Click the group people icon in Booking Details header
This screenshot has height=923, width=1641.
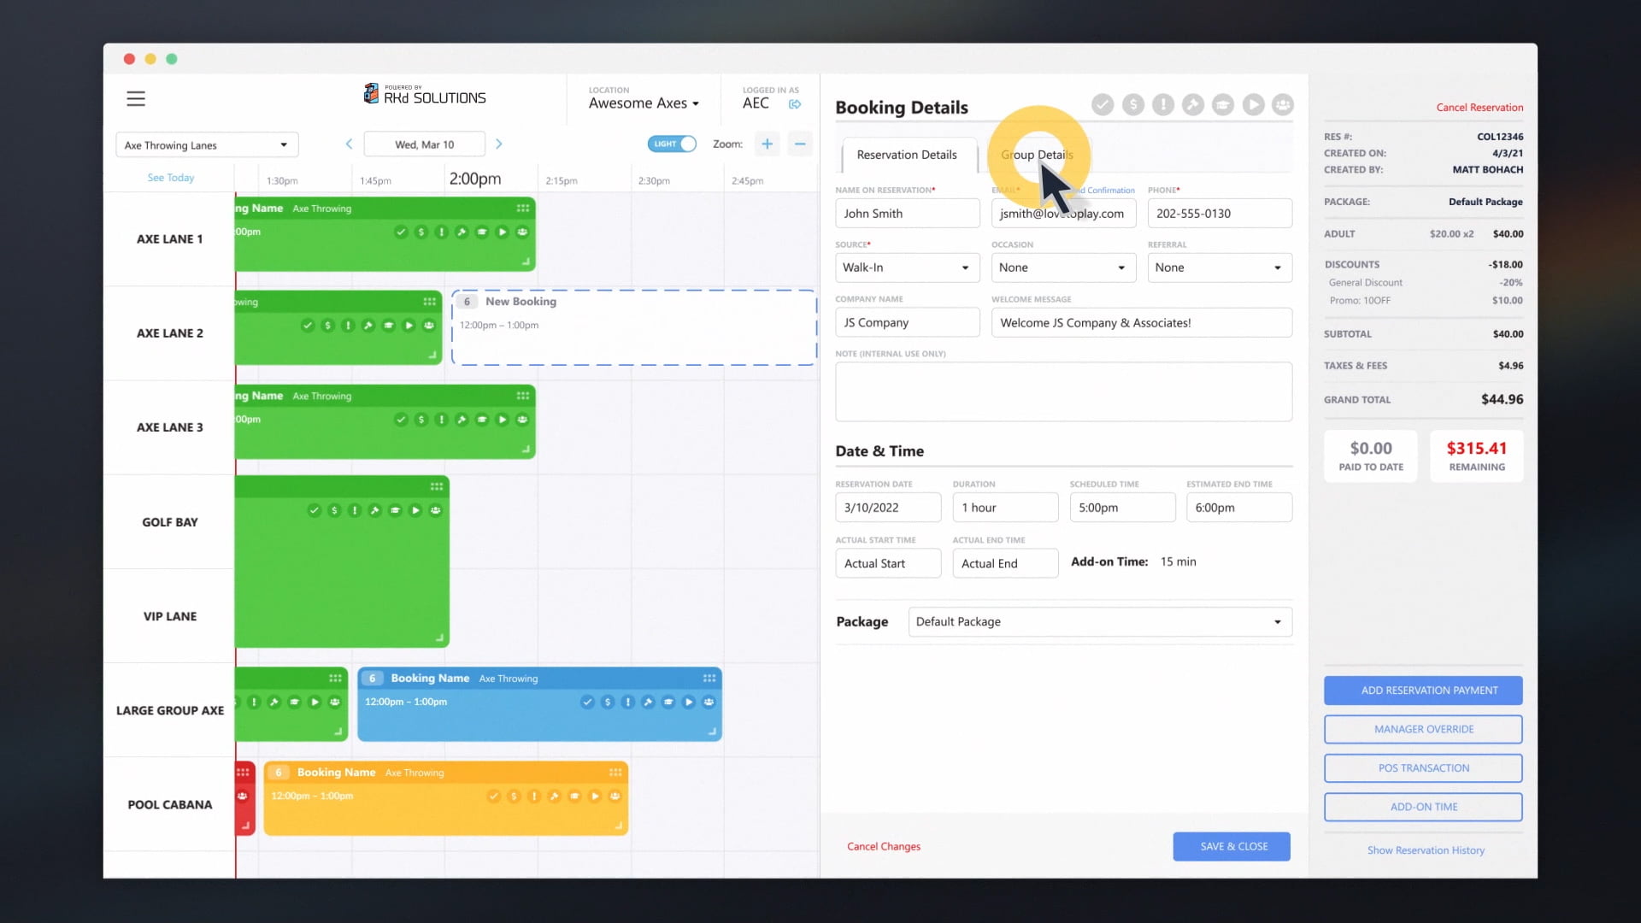point(1283,104)
